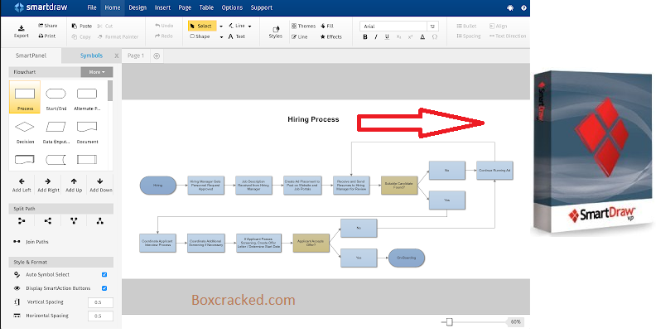Open the font size box
Screen dimensions: 656x333
(432, 27)
